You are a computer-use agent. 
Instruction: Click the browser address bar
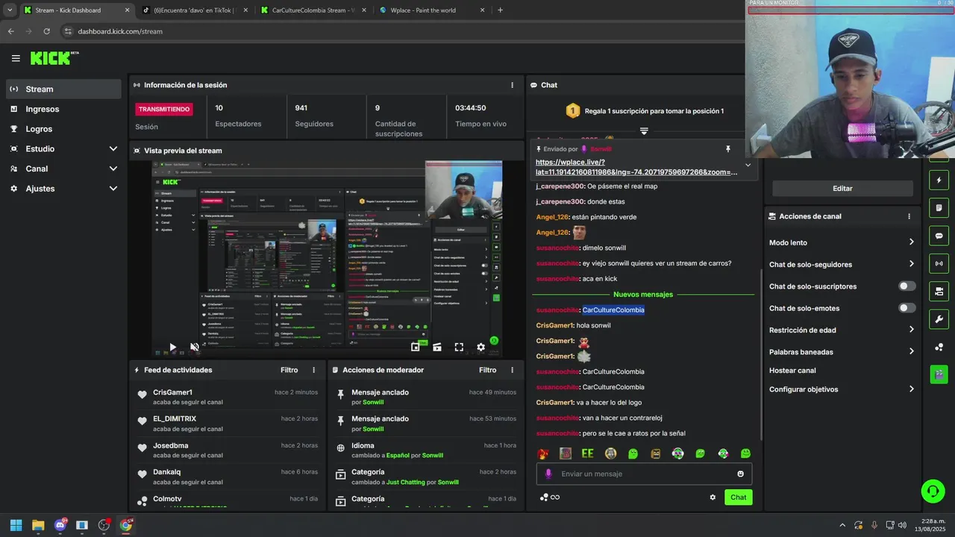pyautogui.click(x=403, y=31)
